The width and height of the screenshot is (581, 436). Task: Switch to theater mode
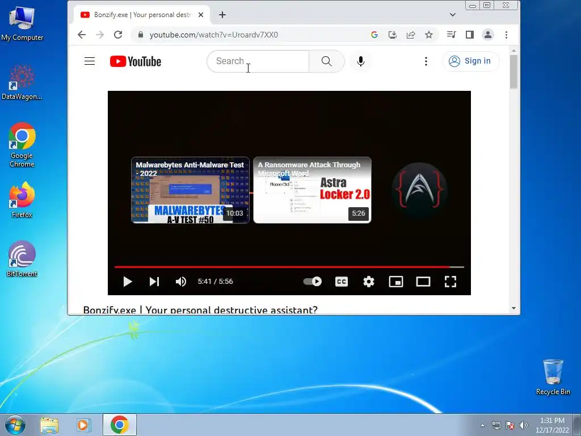(x=423, y=282)
